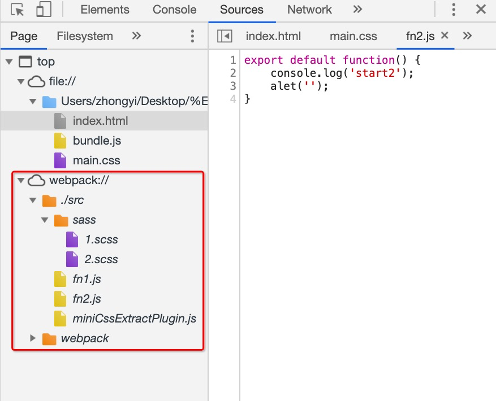The height and width of the screenshot is (401, 496).
Task: Toggle the file navigator sidebar icon
Action: click(225, 36)
